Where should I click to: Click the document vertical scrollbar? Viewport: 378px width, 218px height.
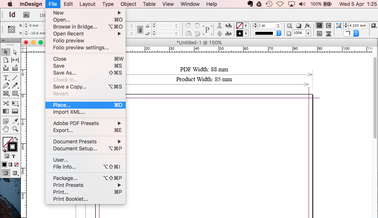[375, 98]
